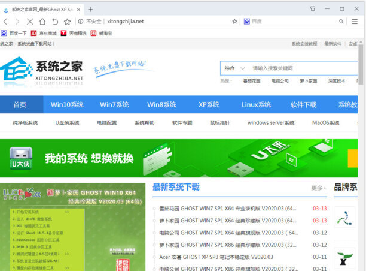Click 更多+ beside 最新系统下载

(x=319, y=188)
